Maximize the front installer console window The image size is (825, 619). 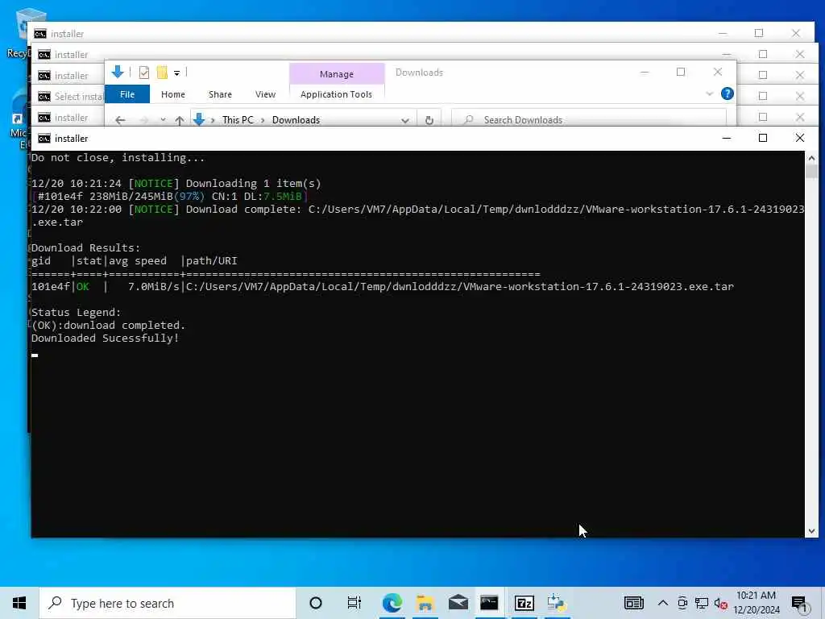pyautogui.click(x=763, y=138)
